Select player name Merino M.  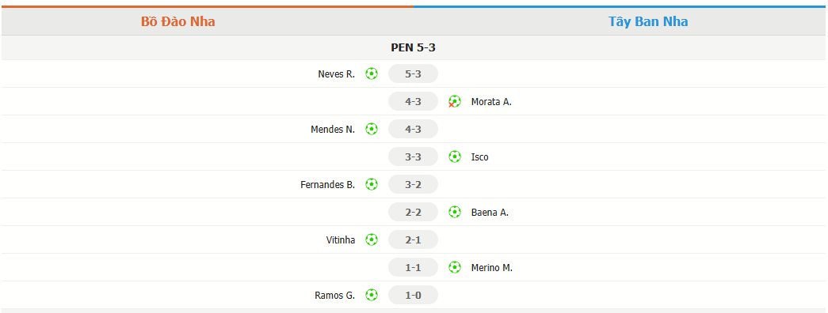coord(492,268)
